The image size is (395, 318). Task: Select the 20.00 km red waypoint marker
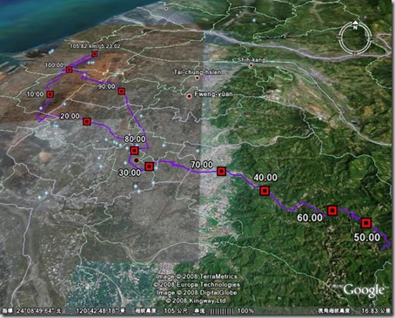pyautogui.click(x=87, y=121)
